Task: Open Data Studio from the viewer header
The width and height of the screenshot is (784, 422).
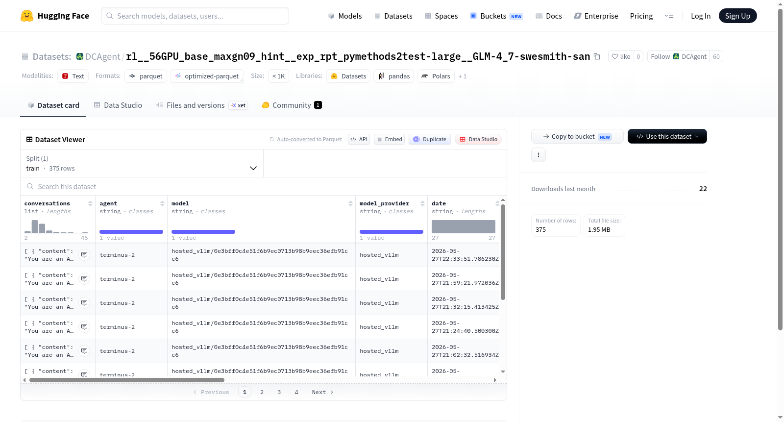Action: [x=478, y=139]
